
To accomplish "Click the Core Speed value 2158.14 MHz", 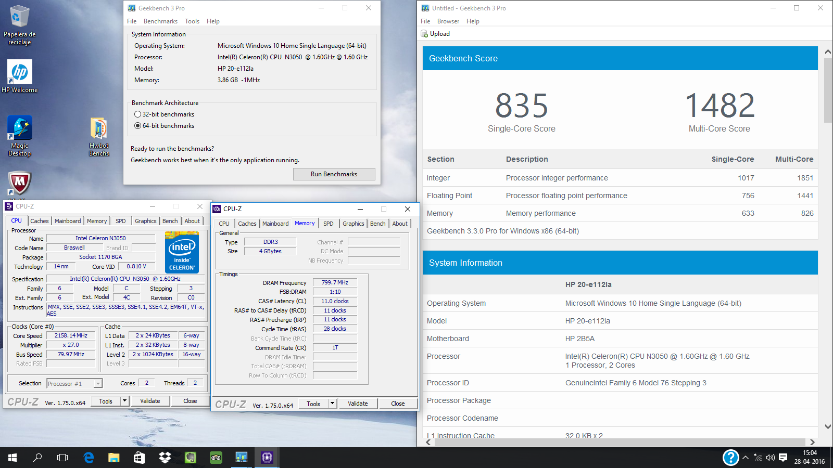I will coord(71,335).
